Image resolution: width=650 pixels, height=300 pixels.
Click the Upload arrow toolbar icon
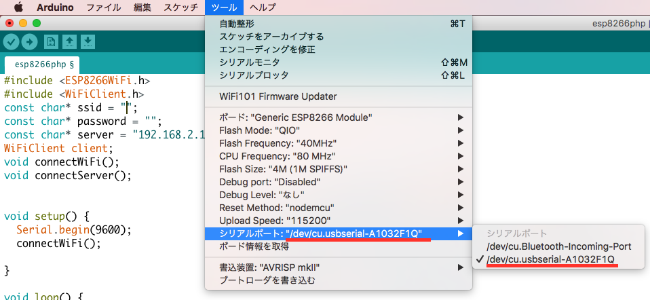pos(29,41)
